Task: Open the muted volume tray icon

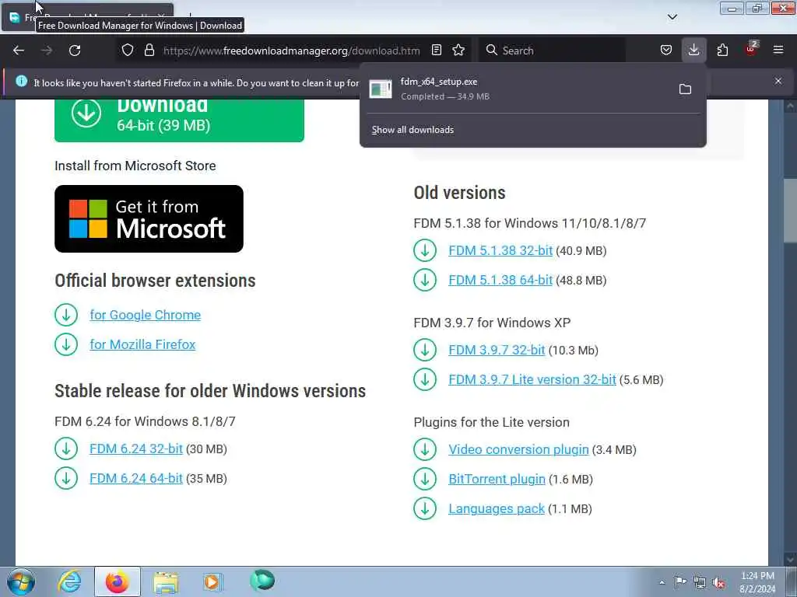Action: (718, 582)
